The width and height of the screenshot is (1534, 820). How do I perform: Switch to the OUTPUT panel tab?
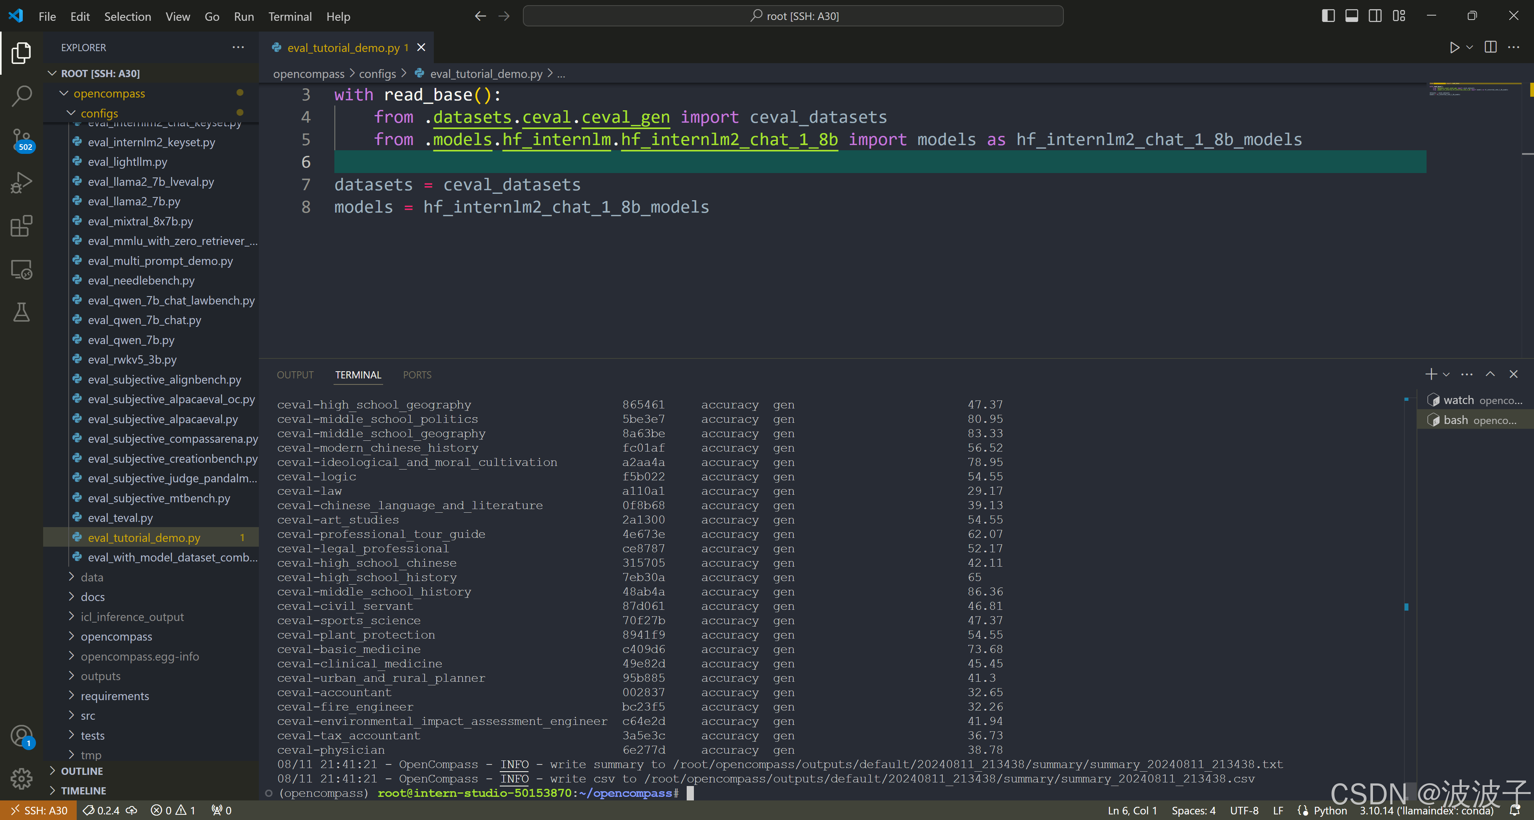(295, 374)
